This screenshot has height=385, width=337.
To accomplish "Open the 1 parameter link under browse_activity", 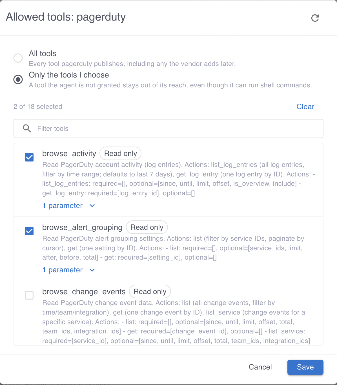I will (62, 206).
